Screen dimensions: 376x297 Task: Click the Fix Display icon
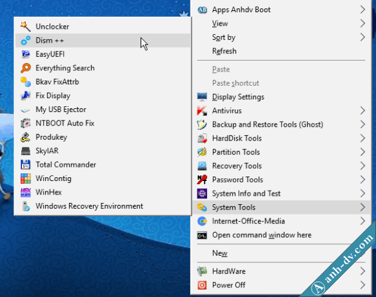25,95
